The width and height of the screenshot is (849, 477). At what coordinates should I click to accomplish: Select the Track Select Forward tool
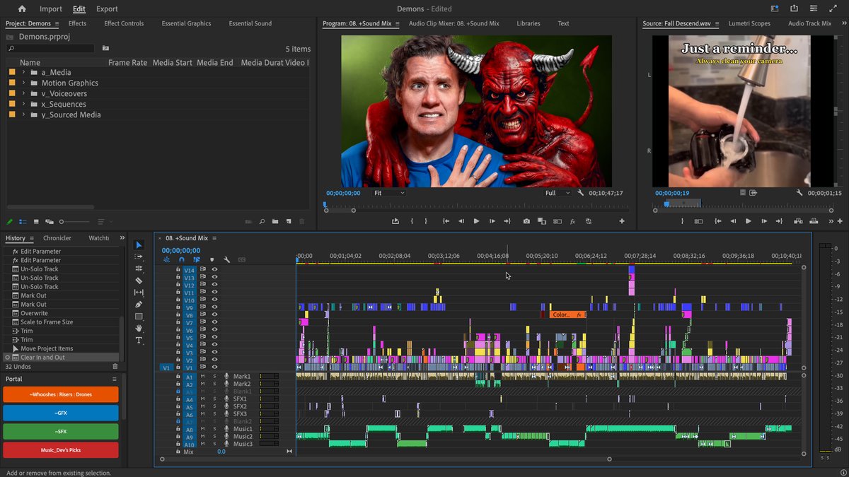pyautogui.click(x=139, y=257)
